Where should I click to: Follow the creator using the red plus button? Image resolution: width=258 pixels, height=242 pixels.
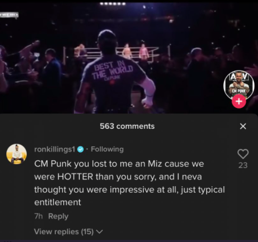coord(239,101)
